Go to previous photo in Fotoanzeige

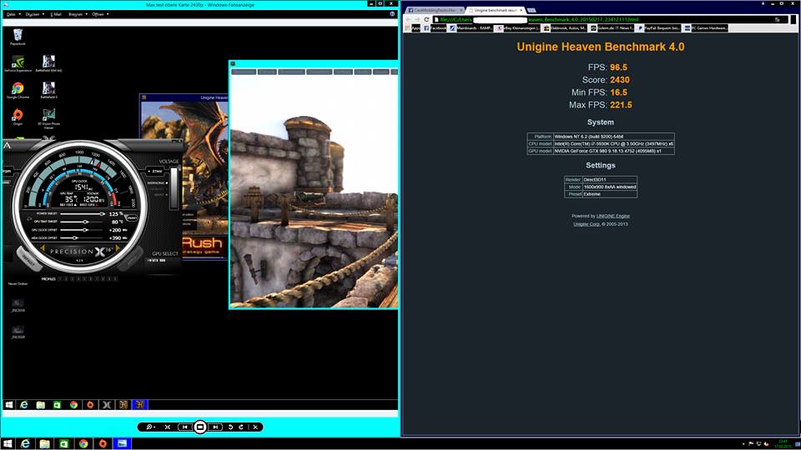coord(185,427)
